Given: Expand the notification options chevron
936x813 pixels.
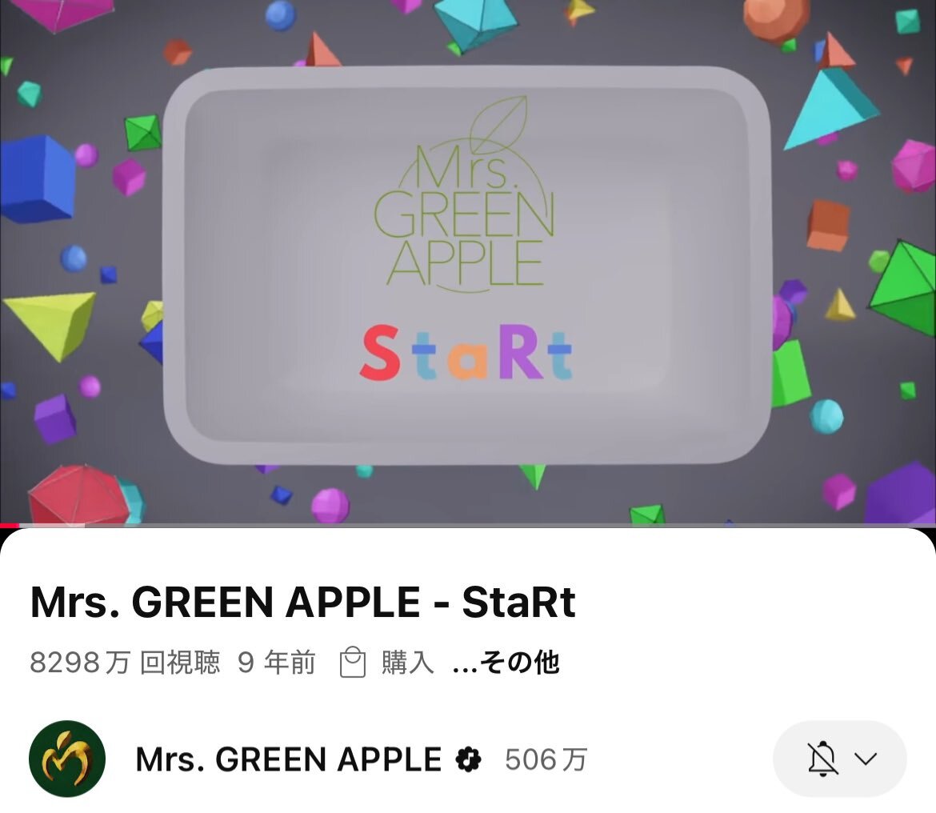Looking at the screenshot, I should (866, 759).
